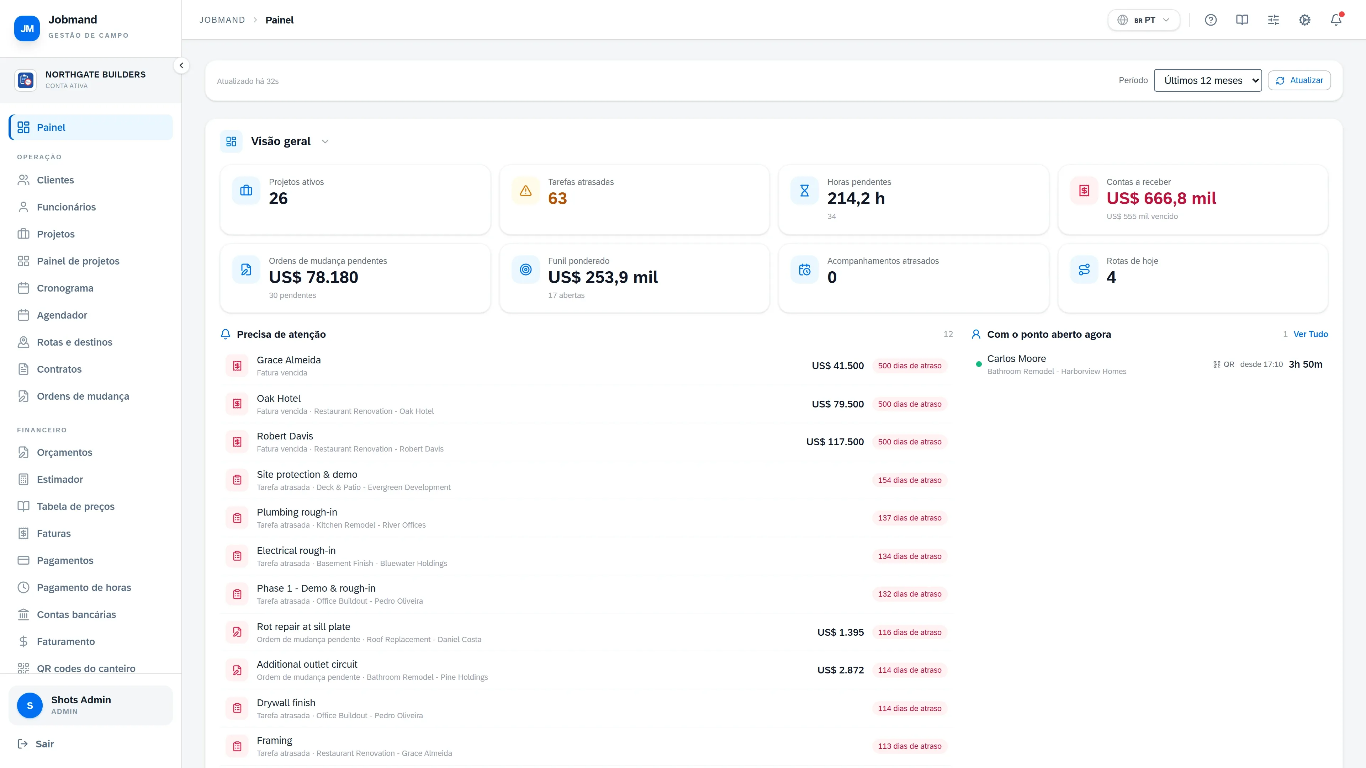
Task: Click the Grace Almeida invoice row icon
Action: (x=237, y=366)
